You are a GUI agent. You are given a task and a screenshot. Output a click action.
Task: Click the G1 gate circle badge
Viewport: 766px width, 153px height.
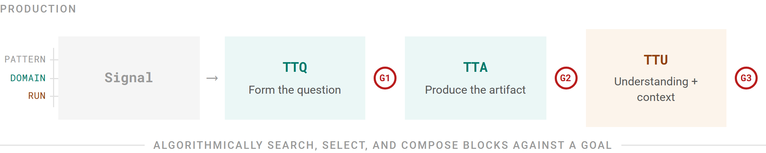point(385,78)
